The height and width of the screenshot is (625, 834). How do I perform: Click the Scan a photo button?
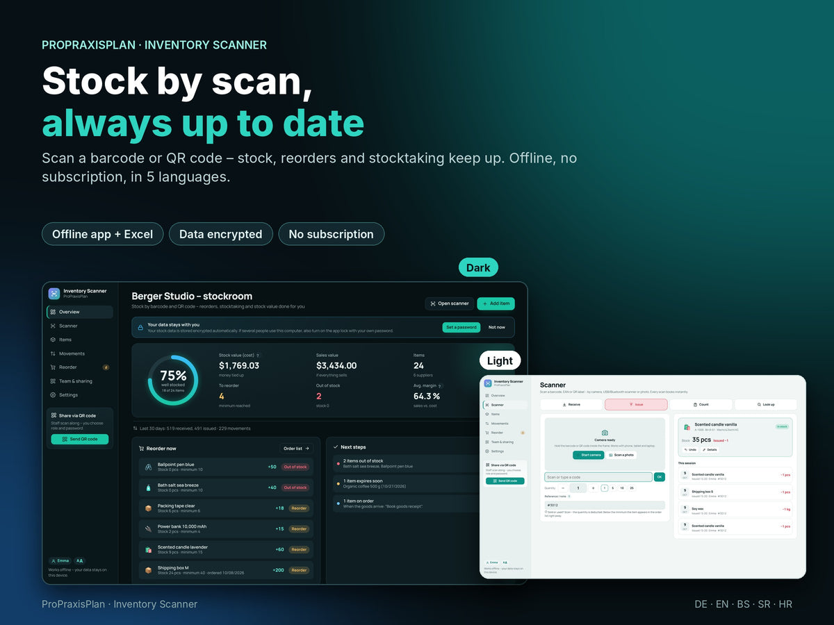pos(621,455)
